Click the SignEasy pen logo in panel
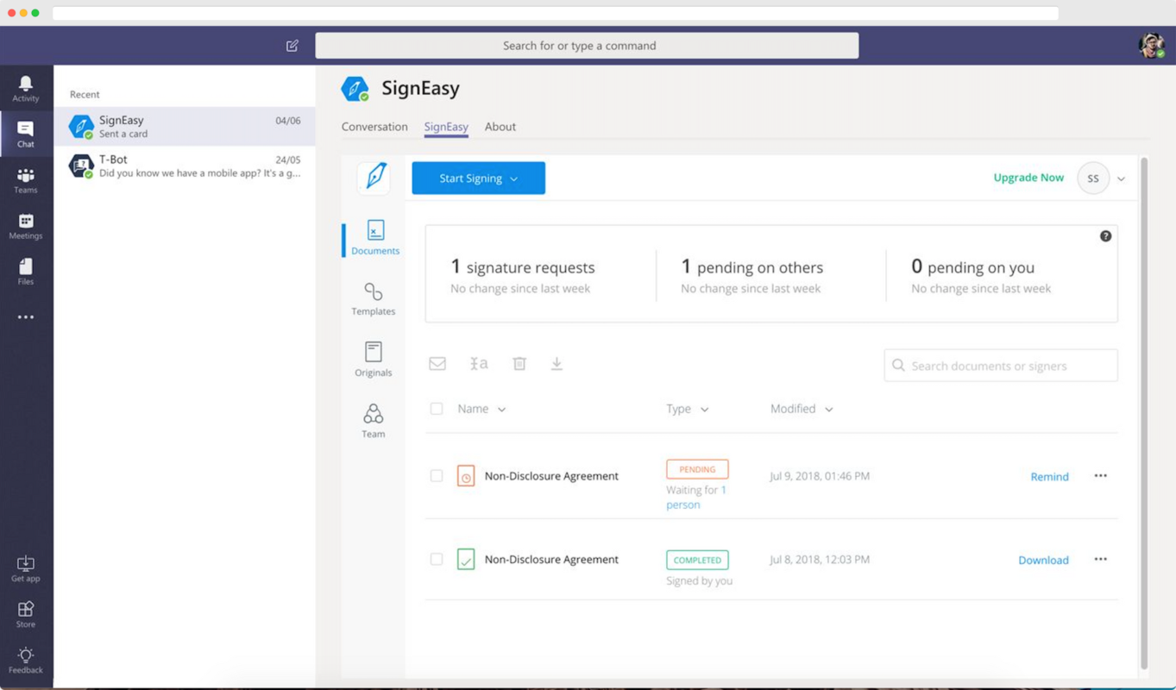 click(374, 177)
